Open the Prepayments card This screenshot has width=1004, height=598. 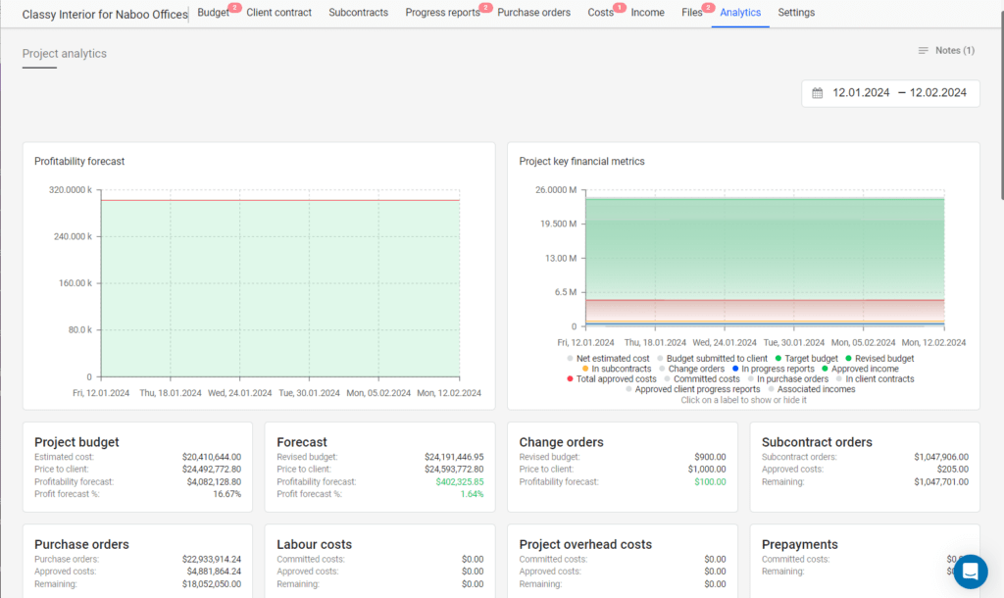(x=865, y=562)
